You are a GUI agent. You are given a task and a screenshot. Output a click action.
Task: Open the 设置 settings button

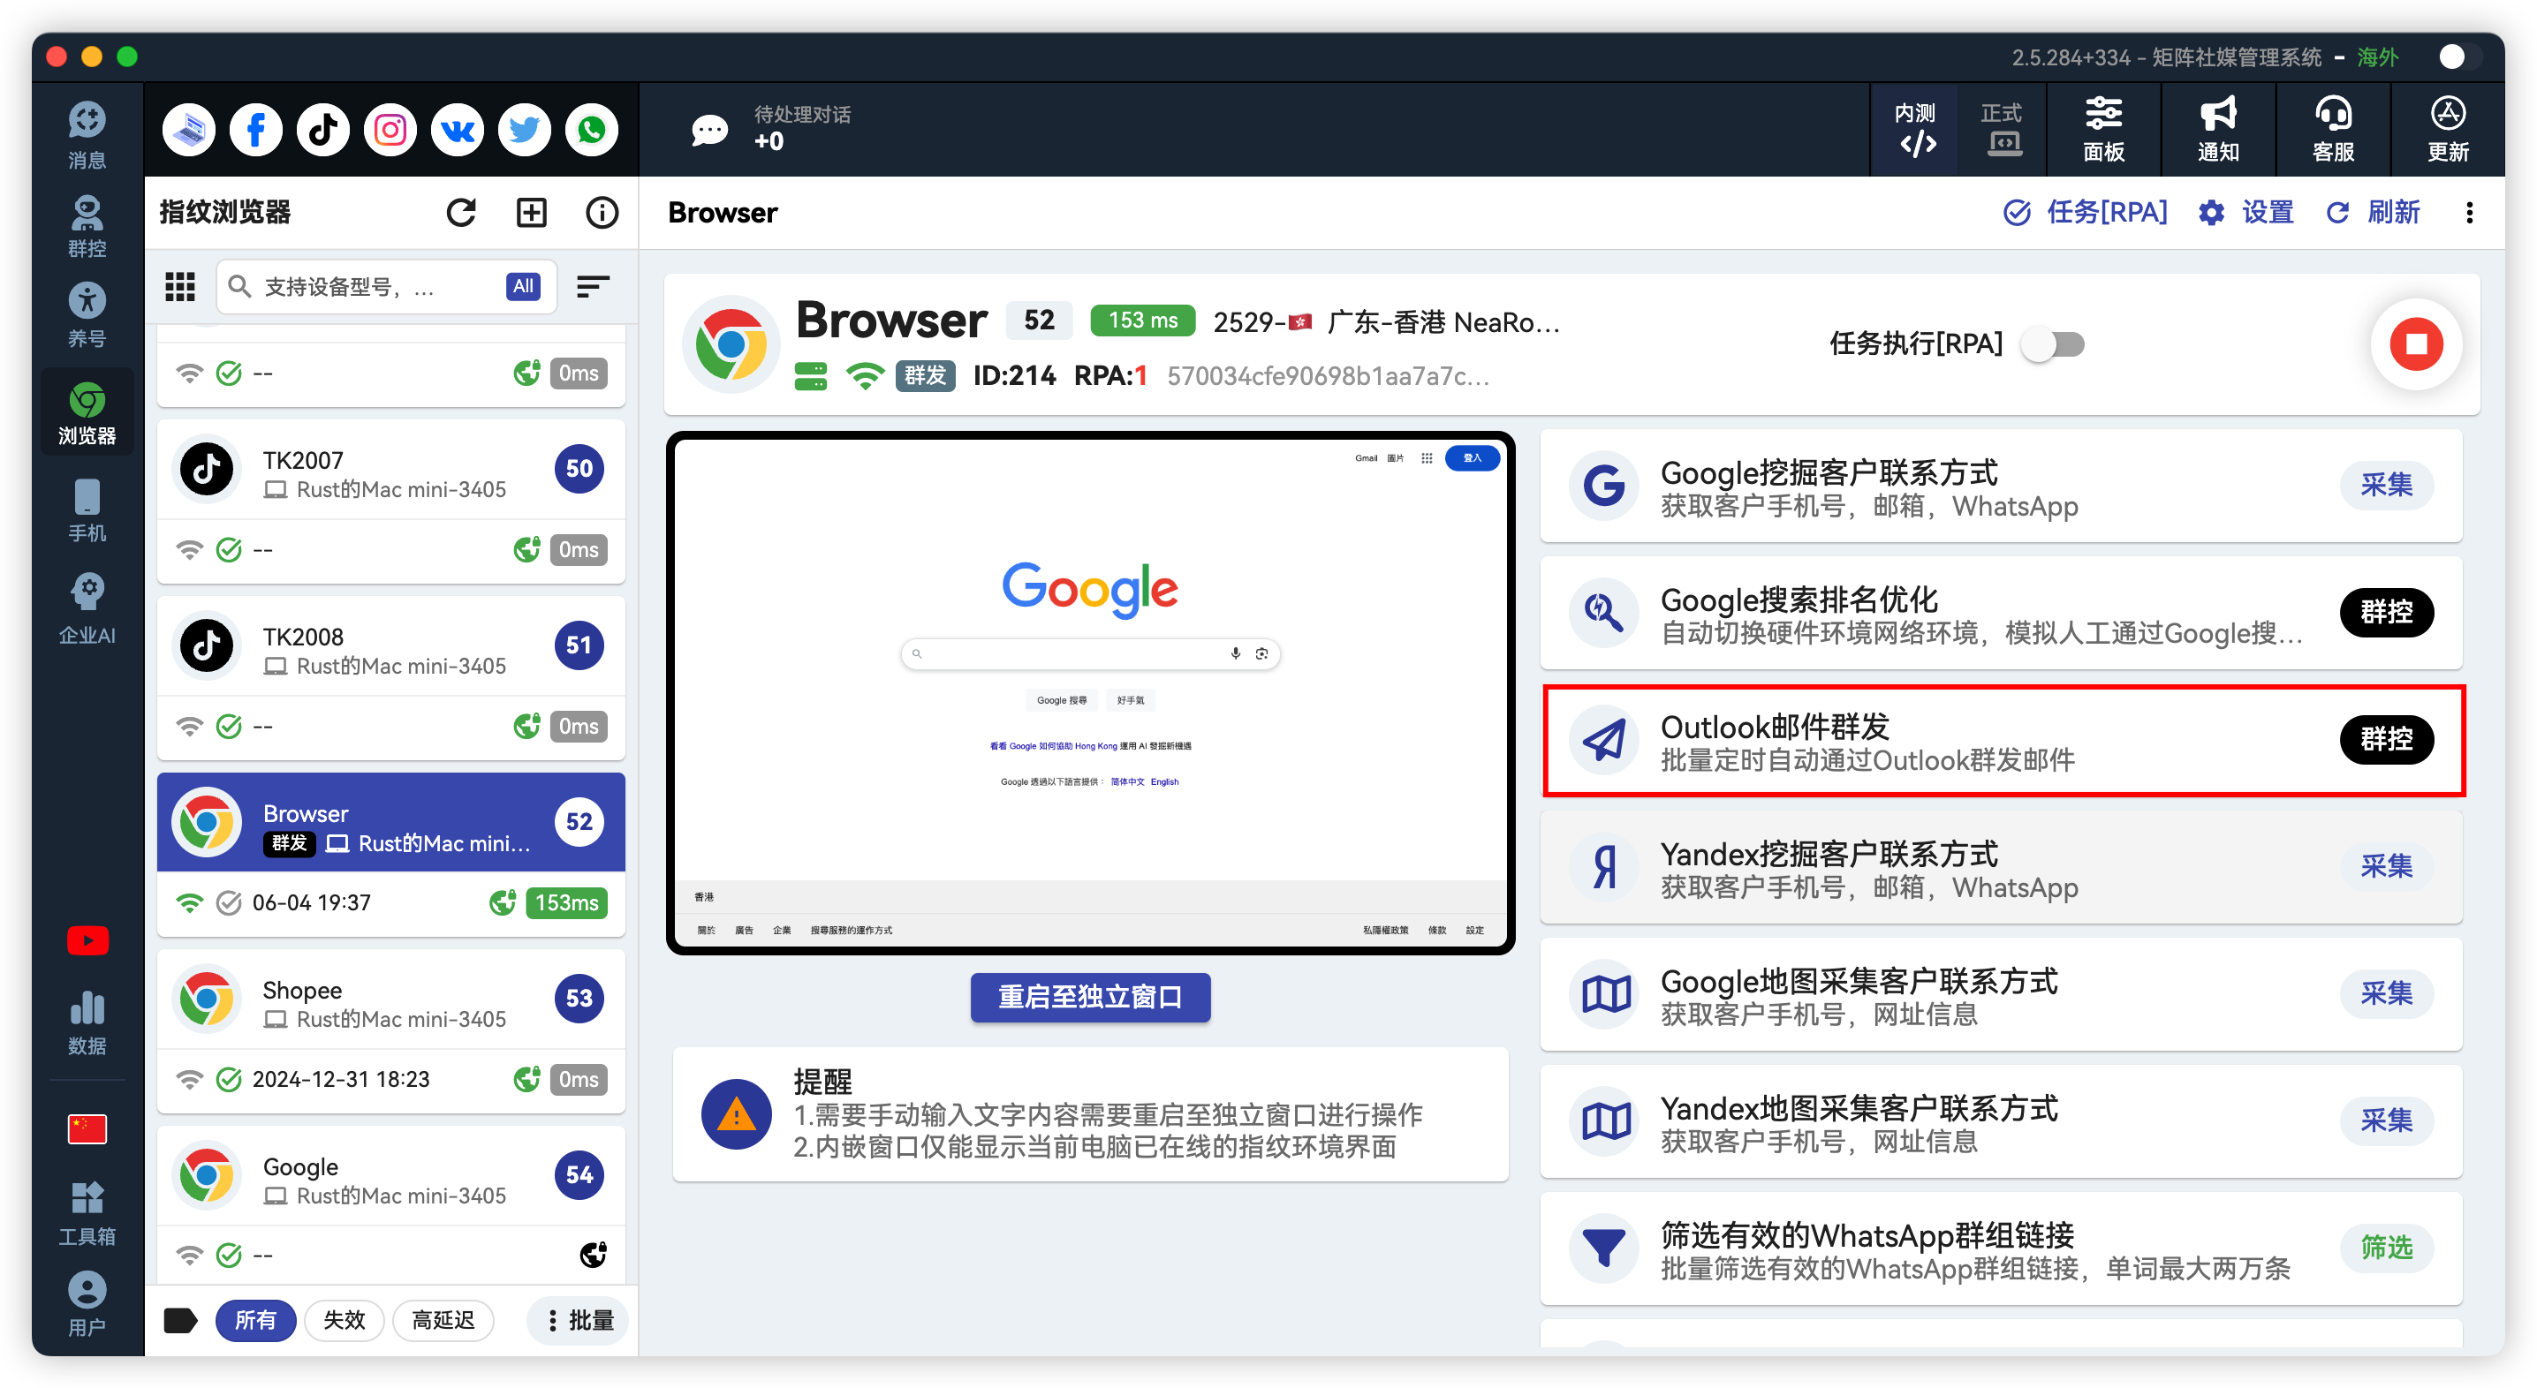[x=2246, y=213]
